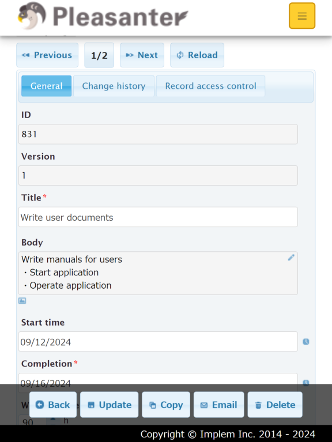
Task: Click the 'Write manuals for users' body text
Action: tap(72, 259)
